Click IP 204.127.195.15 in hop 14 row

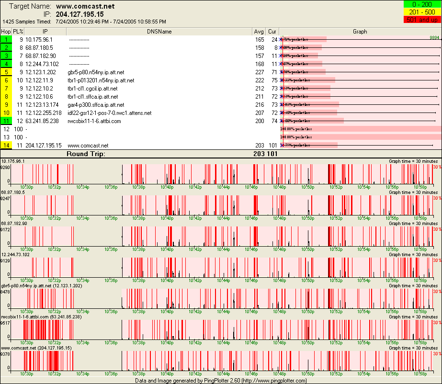44,146
